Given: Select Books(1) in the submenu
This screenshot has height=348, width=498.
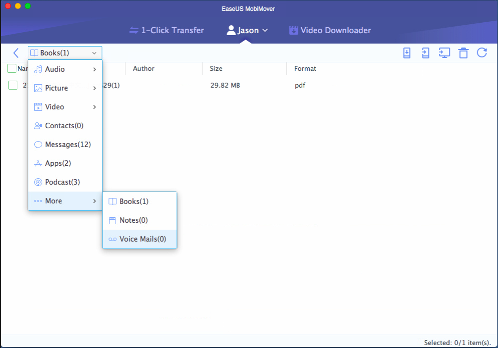Looking at the screenshot, I should pos(140,201).
